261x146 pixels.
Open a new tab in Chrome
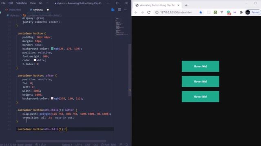pos(186,5)
